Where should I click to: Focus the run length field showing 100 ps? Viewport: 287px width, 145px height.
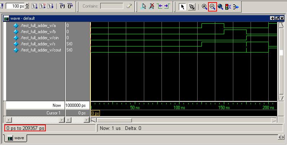16,6
